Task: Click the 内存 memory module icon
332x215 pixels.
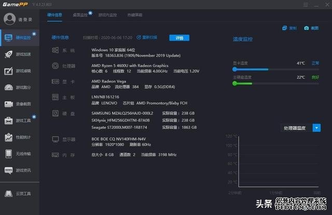Action: tap(56, 155)
